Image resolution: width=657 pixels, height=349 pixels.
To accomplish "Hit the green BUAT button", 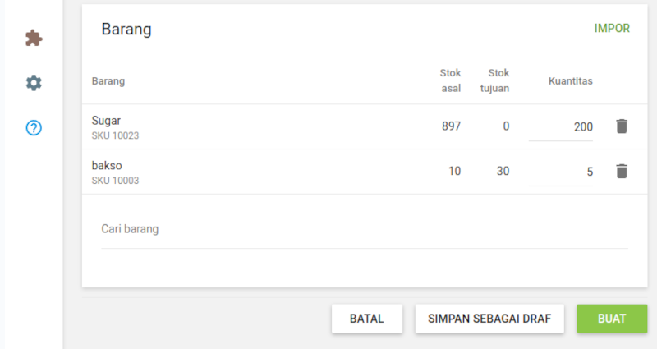I will point(612,319).
